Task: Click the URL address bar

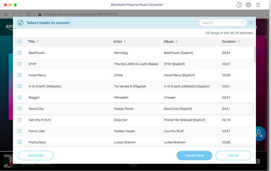Action: 81,14
